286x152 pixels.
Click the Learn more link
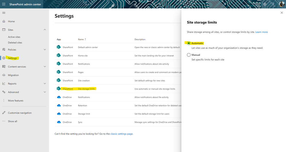click(261, 32)
